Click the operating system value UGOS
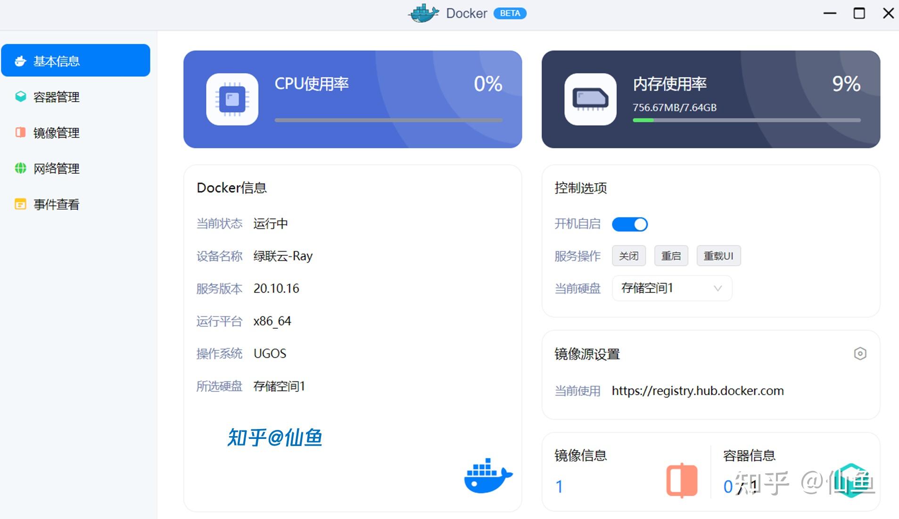899x519 pixels. [270, 353]
